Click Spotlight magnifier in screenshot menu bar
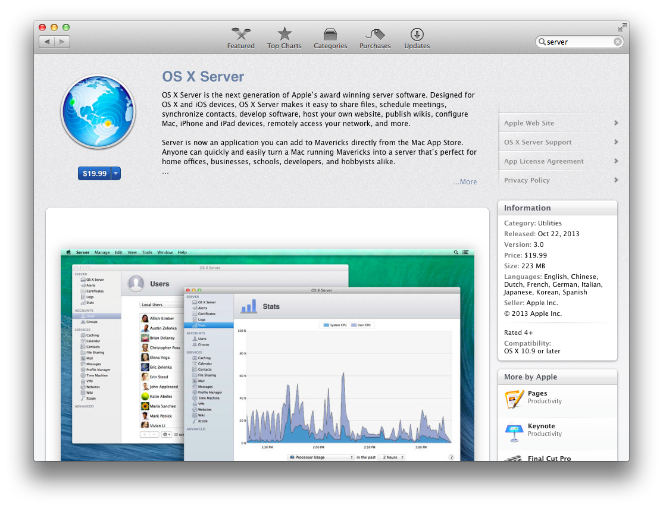Screen dimensions: 663x508 [x=456, y=252]
